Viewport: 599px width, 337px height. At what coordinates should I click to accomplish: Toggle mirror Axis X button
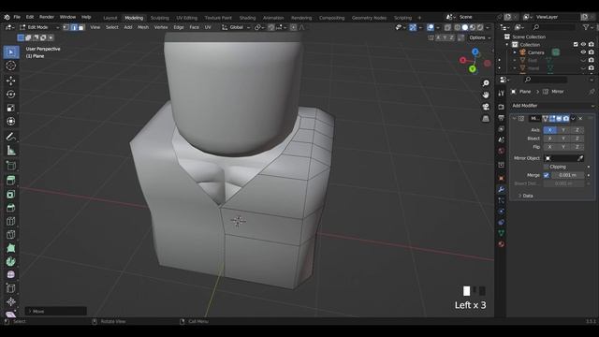click(x=549, y=130)
